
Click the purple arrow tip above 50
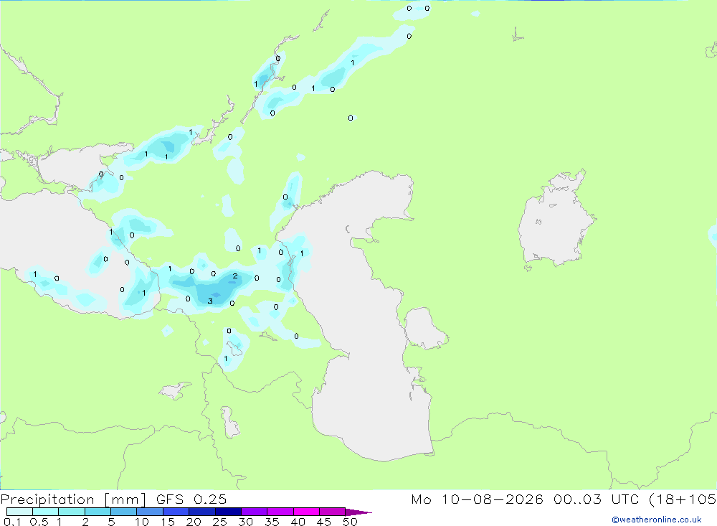(x=358, y=512)
